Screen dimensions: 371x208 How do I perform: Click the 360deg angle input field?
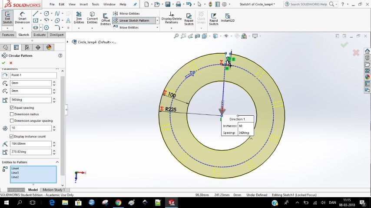click(x=30, y=100)
